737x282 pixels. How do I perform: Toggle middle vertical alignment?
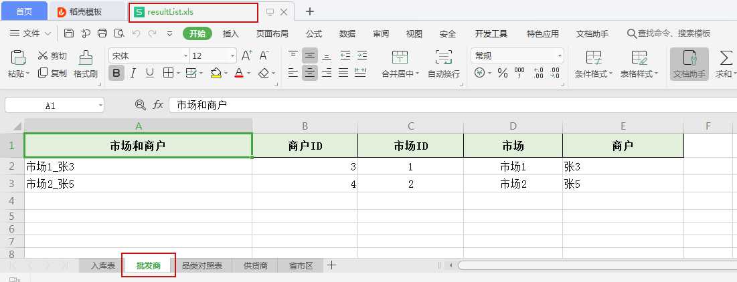coord(310,55)
